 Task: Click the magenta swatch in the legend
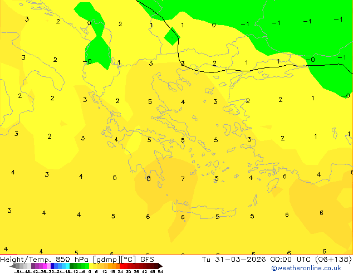(x=45, y=266)
